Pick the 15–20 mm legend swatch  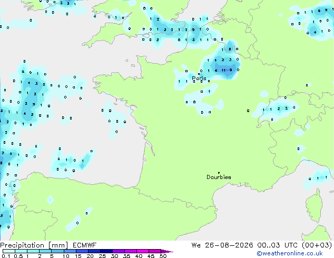[82, 251]
